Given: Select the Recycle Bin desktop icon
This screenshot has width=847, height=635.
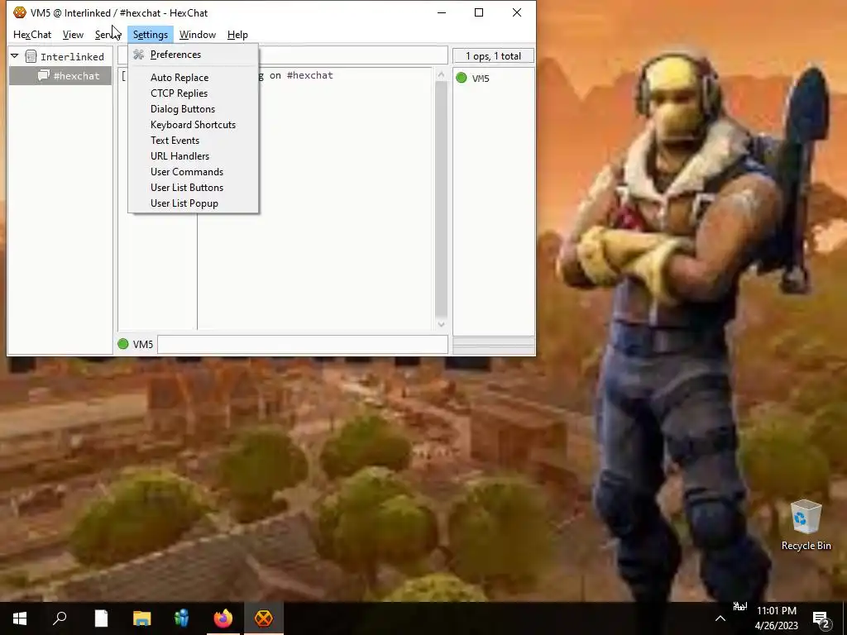Looking at the screenshot, I should pos(806,525).
